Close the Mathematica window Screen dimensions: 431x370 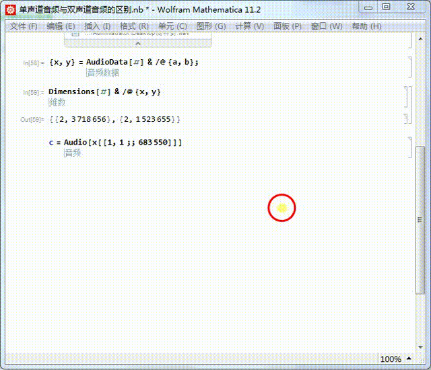tap(411, 7)
